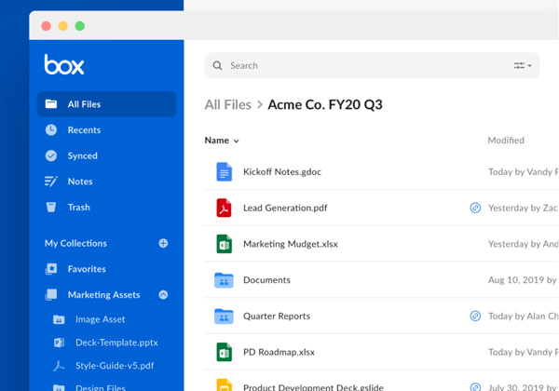
Task: Click the Box logo in the sidebar
Action: pos(64,64)
